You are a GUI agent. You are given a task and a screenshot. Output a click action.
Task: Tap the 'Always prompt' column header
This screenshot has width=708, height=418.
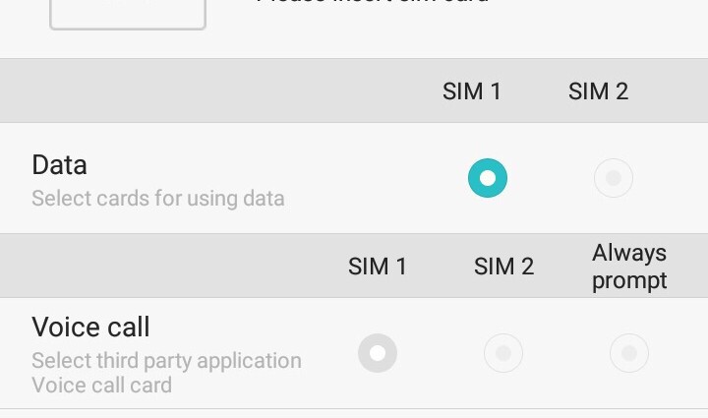coord(629,267)
